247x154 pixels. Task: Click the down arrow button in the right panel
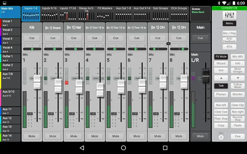238,78
